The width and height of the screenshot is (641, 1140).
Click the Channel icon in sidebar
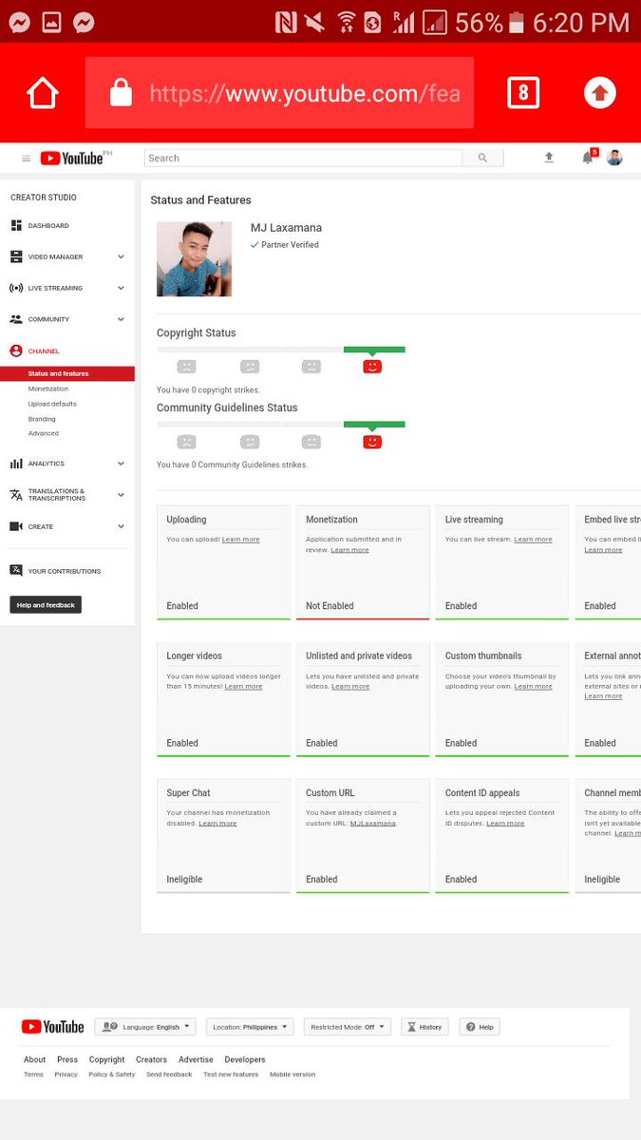(x=16, y=351)
